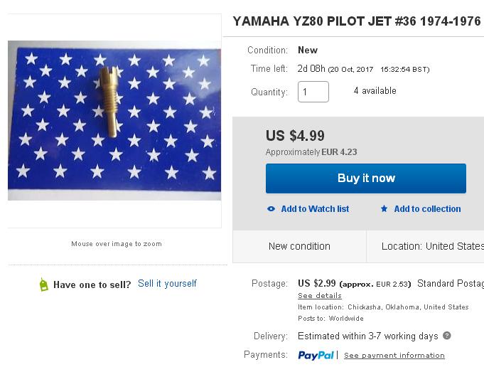Focus the Quantity input box
The image size is (484, 367).
(313, 92)
